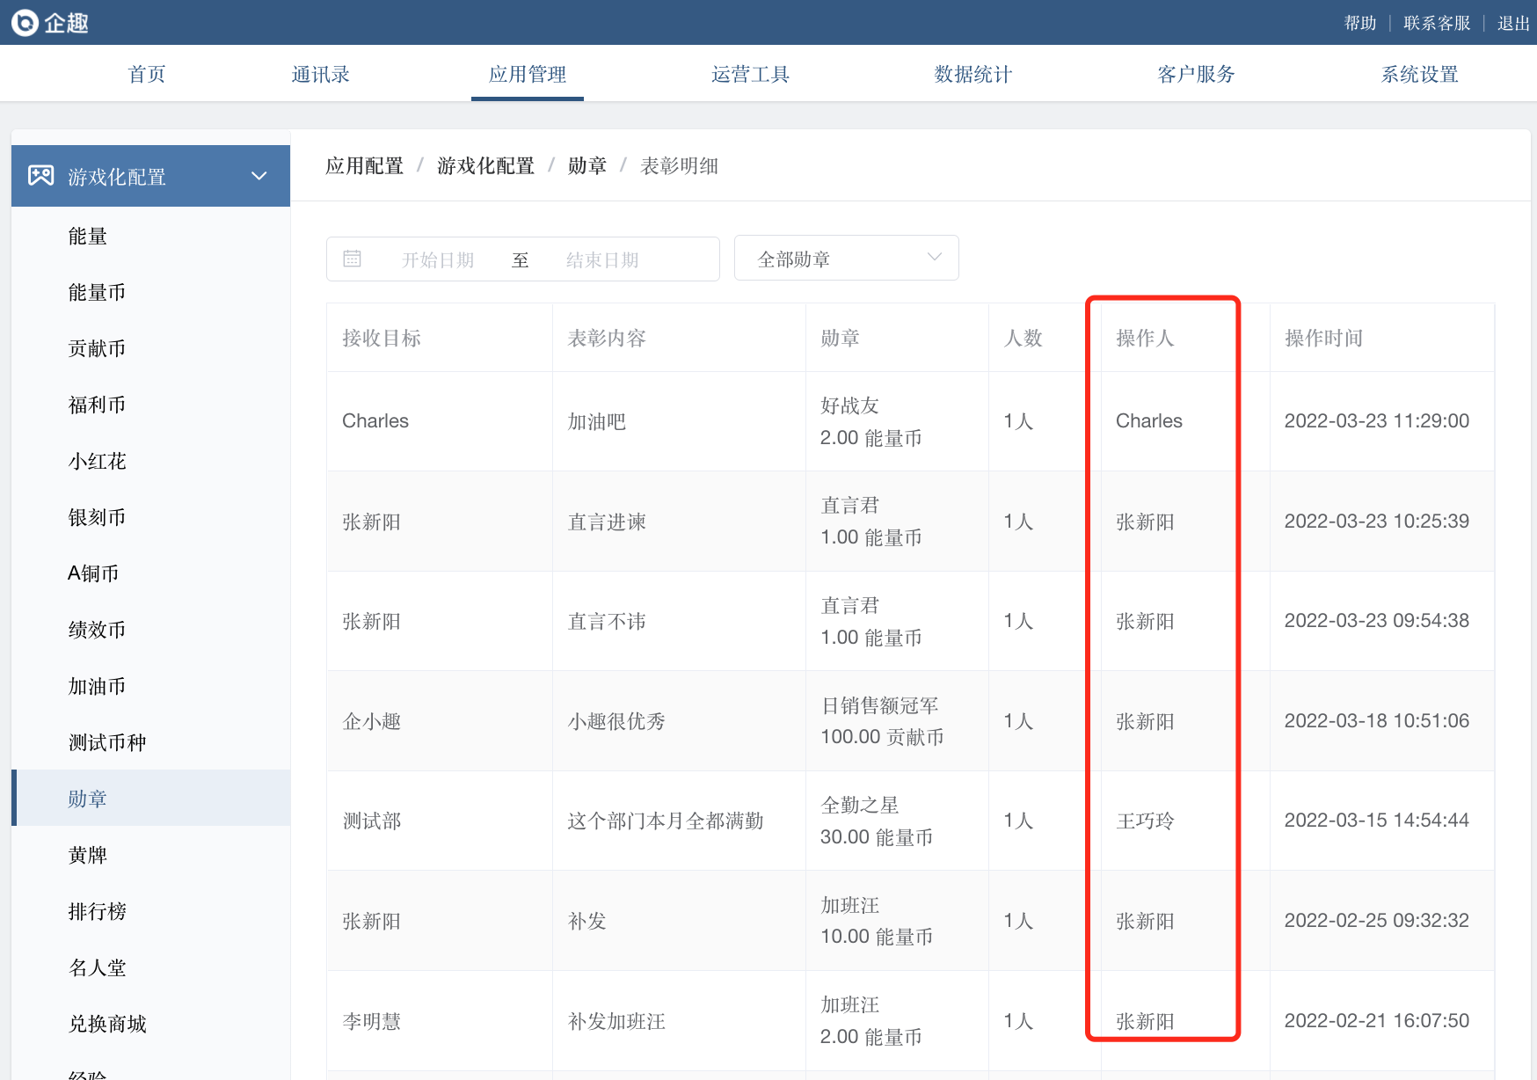The image size is (1537, 1080).
Task: Click 退出 to log out
Action: tap(1513, 23)
